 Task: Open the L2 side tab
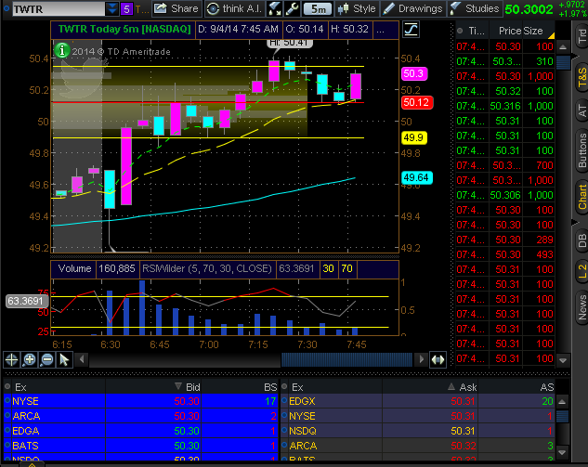coord(581,272)
